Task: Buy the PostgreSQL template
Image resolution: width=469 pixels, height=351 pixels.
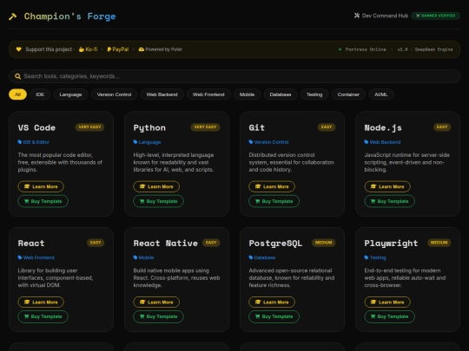Action: pos(274,316)
